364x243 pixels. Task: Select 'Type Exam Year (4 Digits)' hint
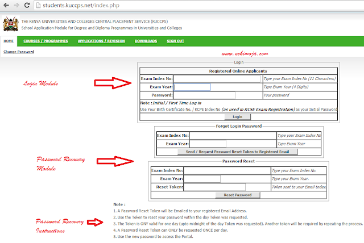tap(286, 87)
